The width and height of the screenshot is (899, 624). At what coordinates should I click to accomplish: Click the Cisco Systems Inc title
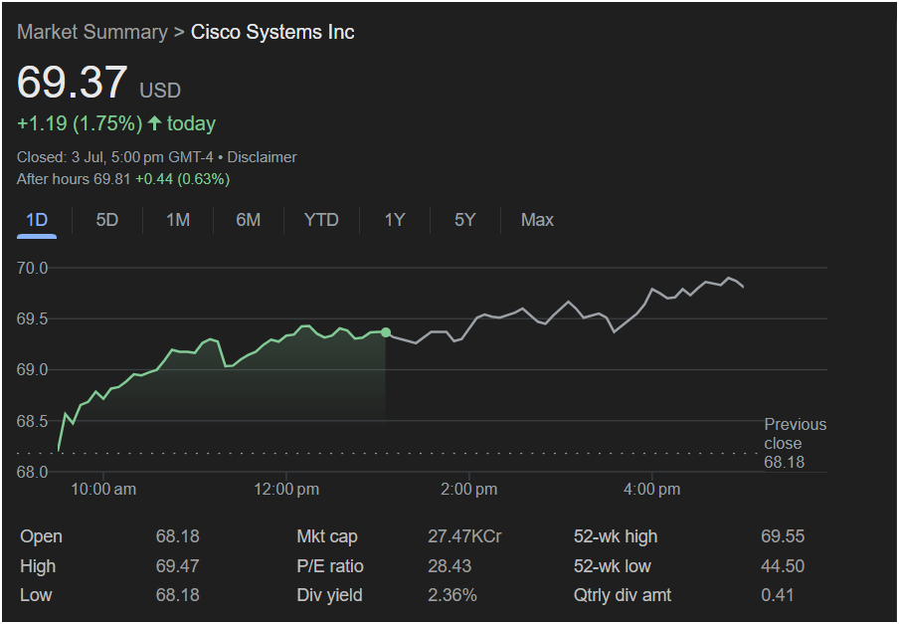[272, 32]
